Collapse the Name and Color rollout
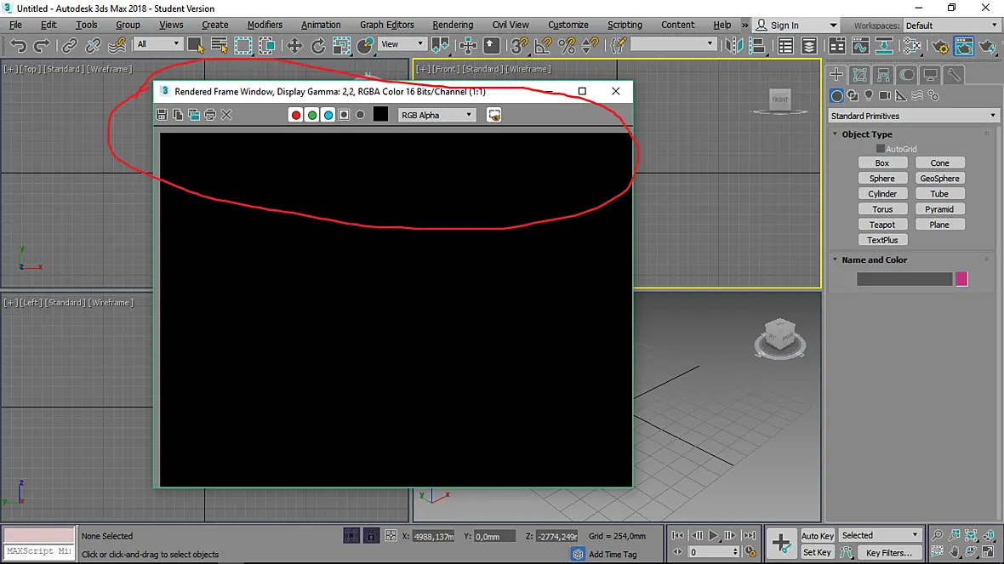 (x=874, y=260)
